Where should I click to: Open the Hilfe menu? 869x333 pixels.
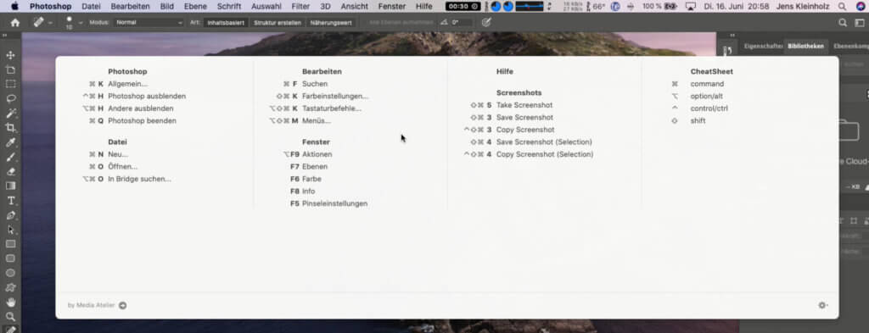click(x=424, y=7)
